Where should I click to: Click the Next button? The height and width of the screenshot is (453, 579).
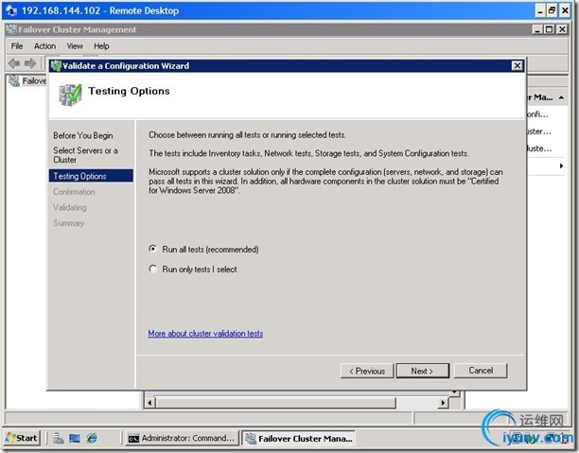point(423,371)
